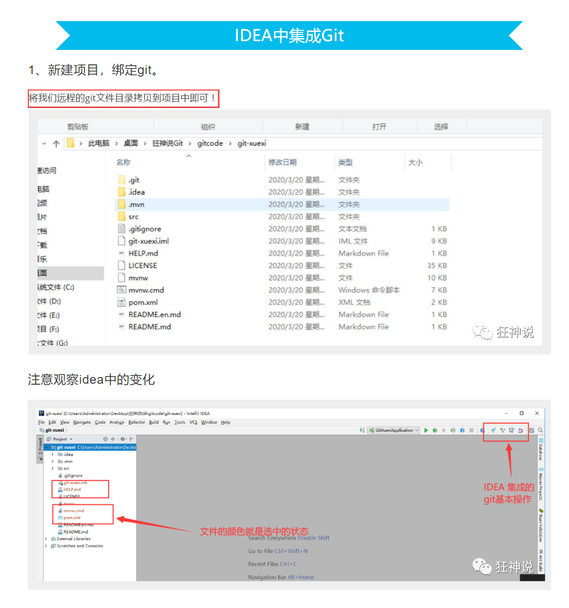Click the purple Revert arrow icon
The image size is (569, 608).
(521, 431)
